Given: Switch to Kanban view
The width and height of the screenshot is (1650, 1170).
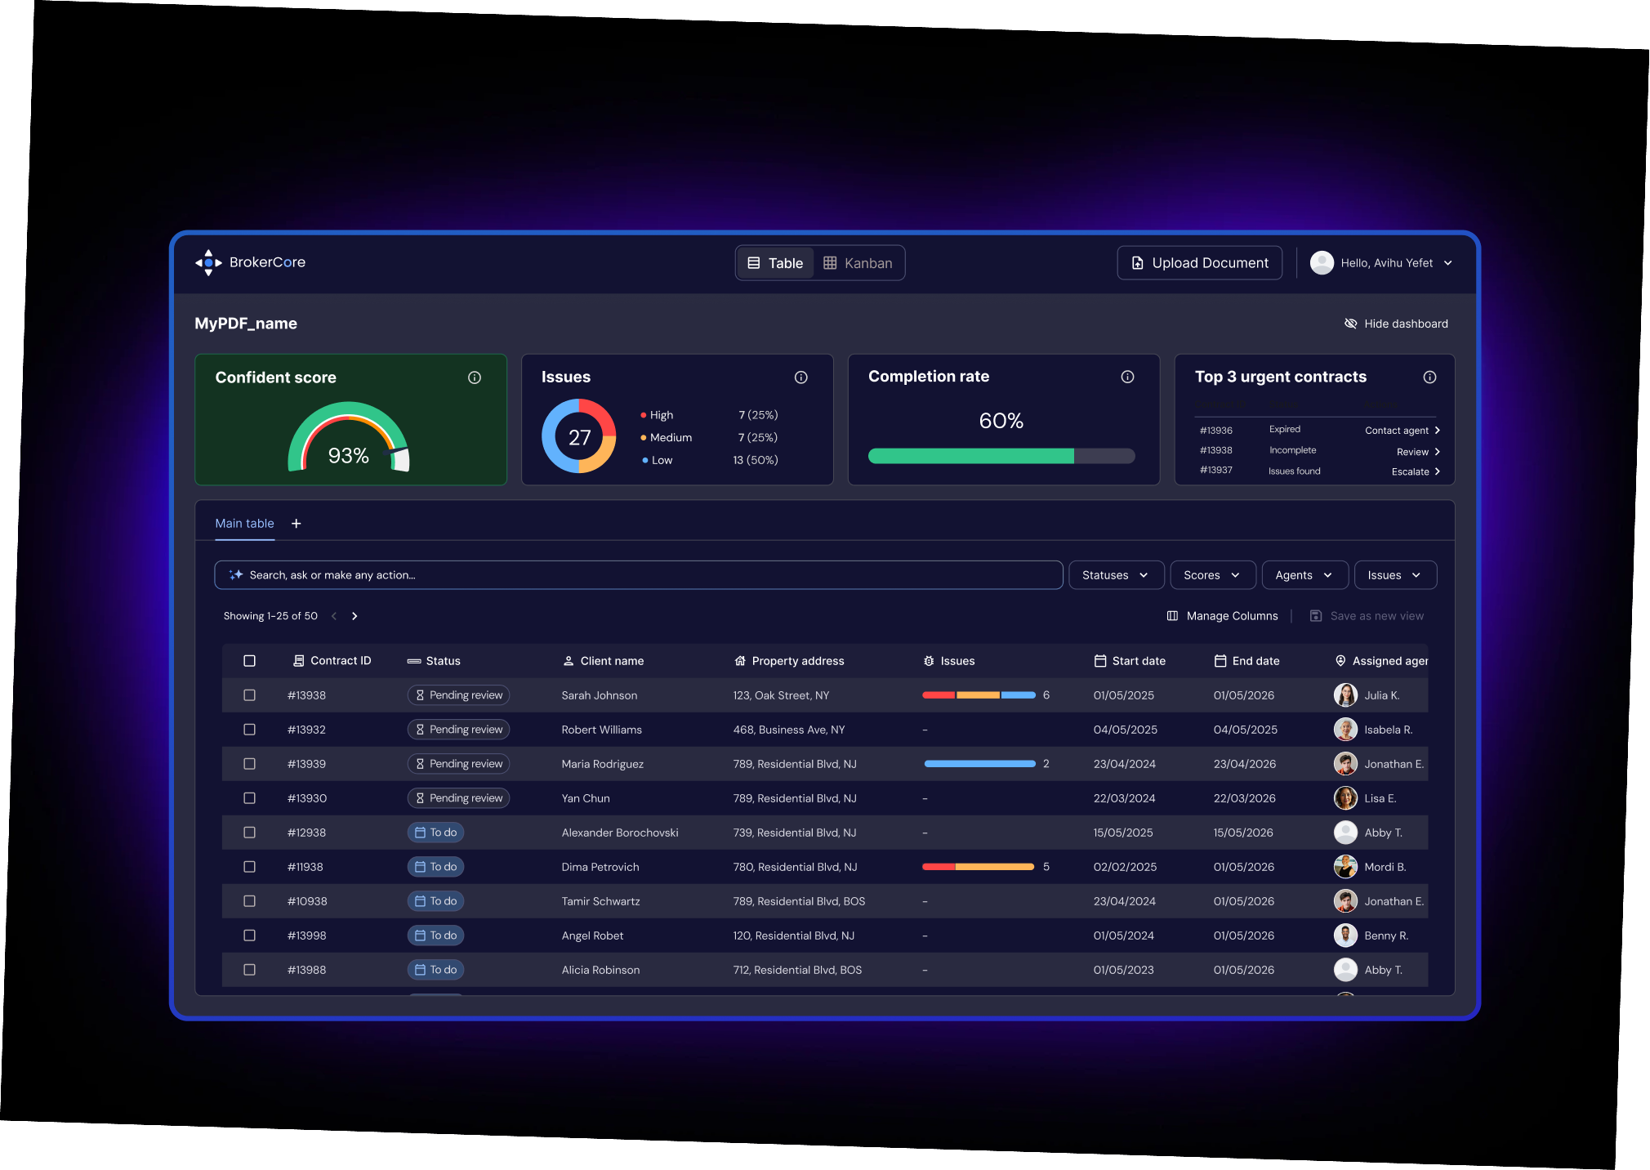Looking at the screenshot, I should tap(858, 263).
